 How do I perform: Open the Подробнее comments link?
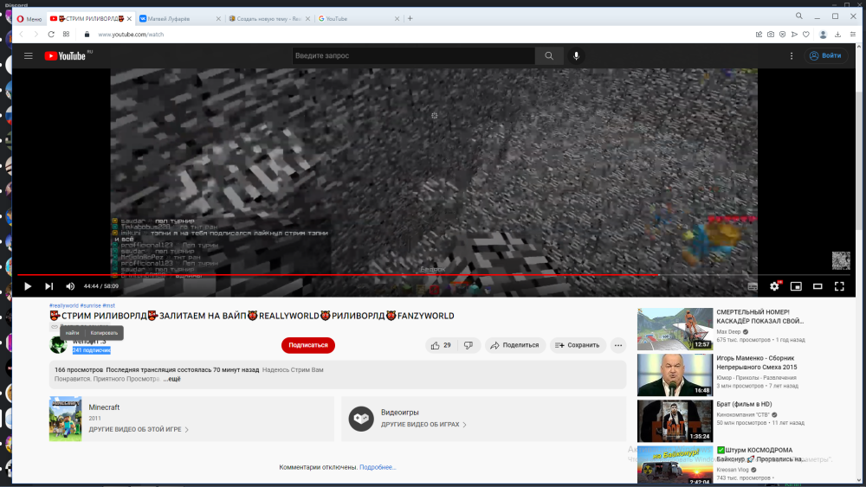[x=378, y=467]
